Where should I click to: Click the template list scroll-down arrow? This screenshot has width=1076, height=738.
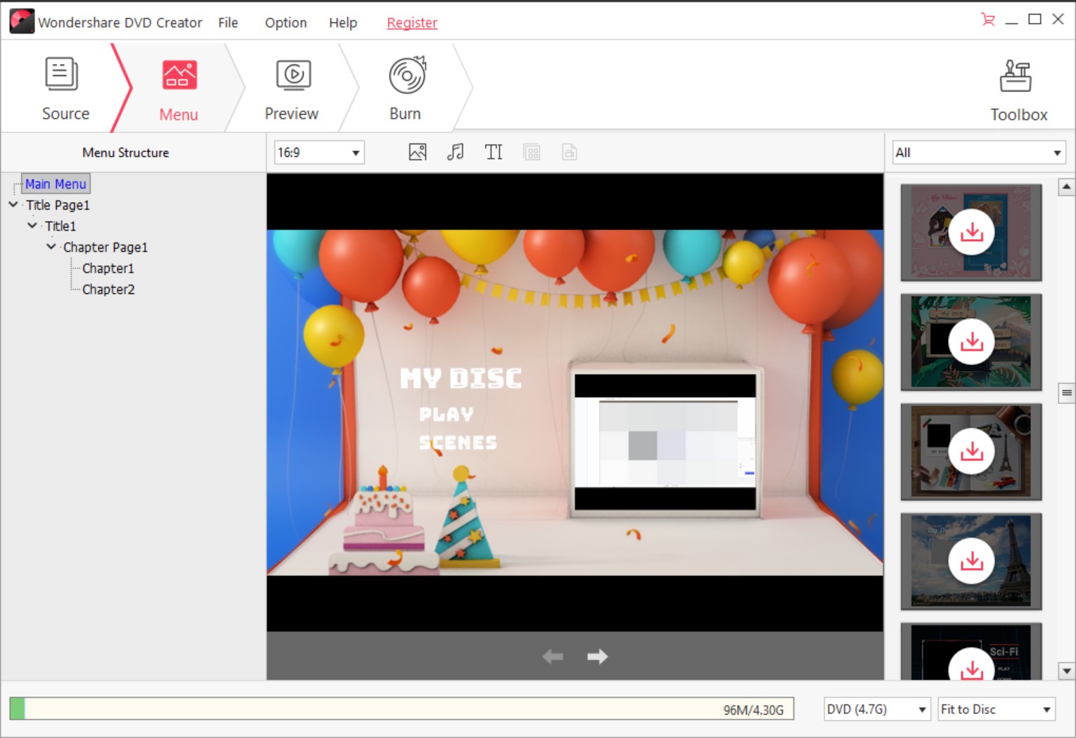pyautogui.click(x=1066, y=671)
